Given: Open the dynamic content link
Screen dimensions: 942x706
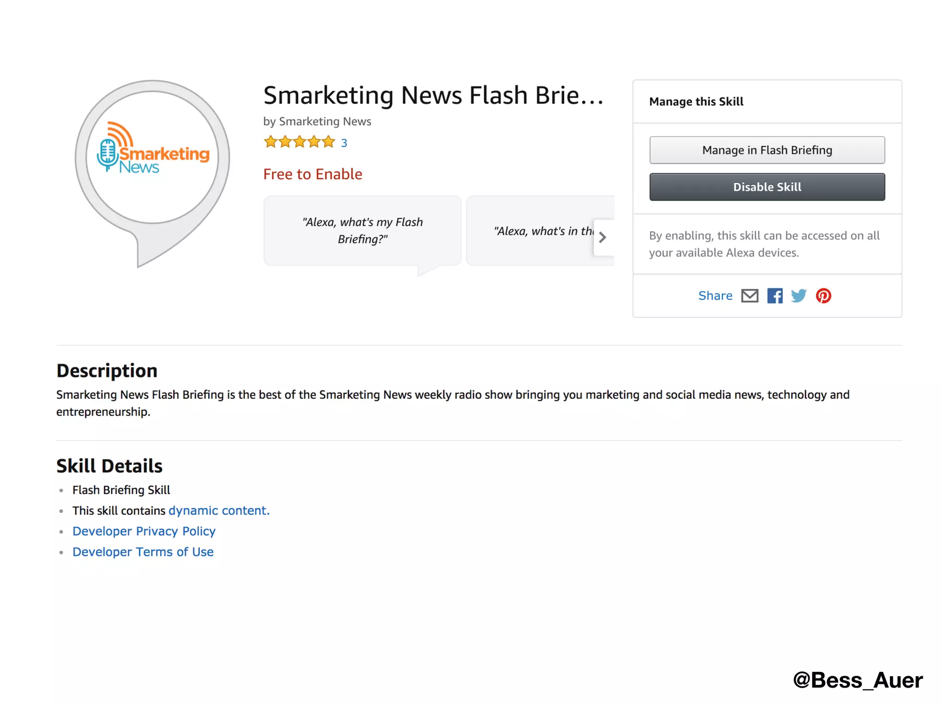Looking at the screenshot, I should [x=219, y=511].
